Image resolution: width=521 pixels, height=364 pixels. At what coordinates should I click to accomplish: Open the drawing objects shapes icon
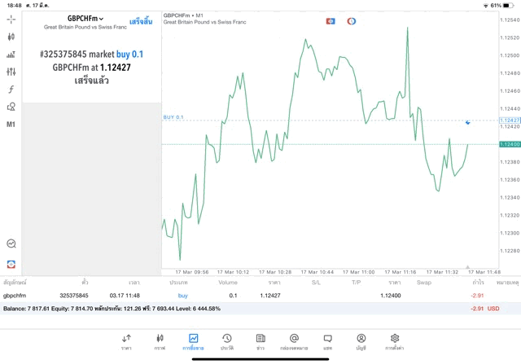click(x=11, y=107)
